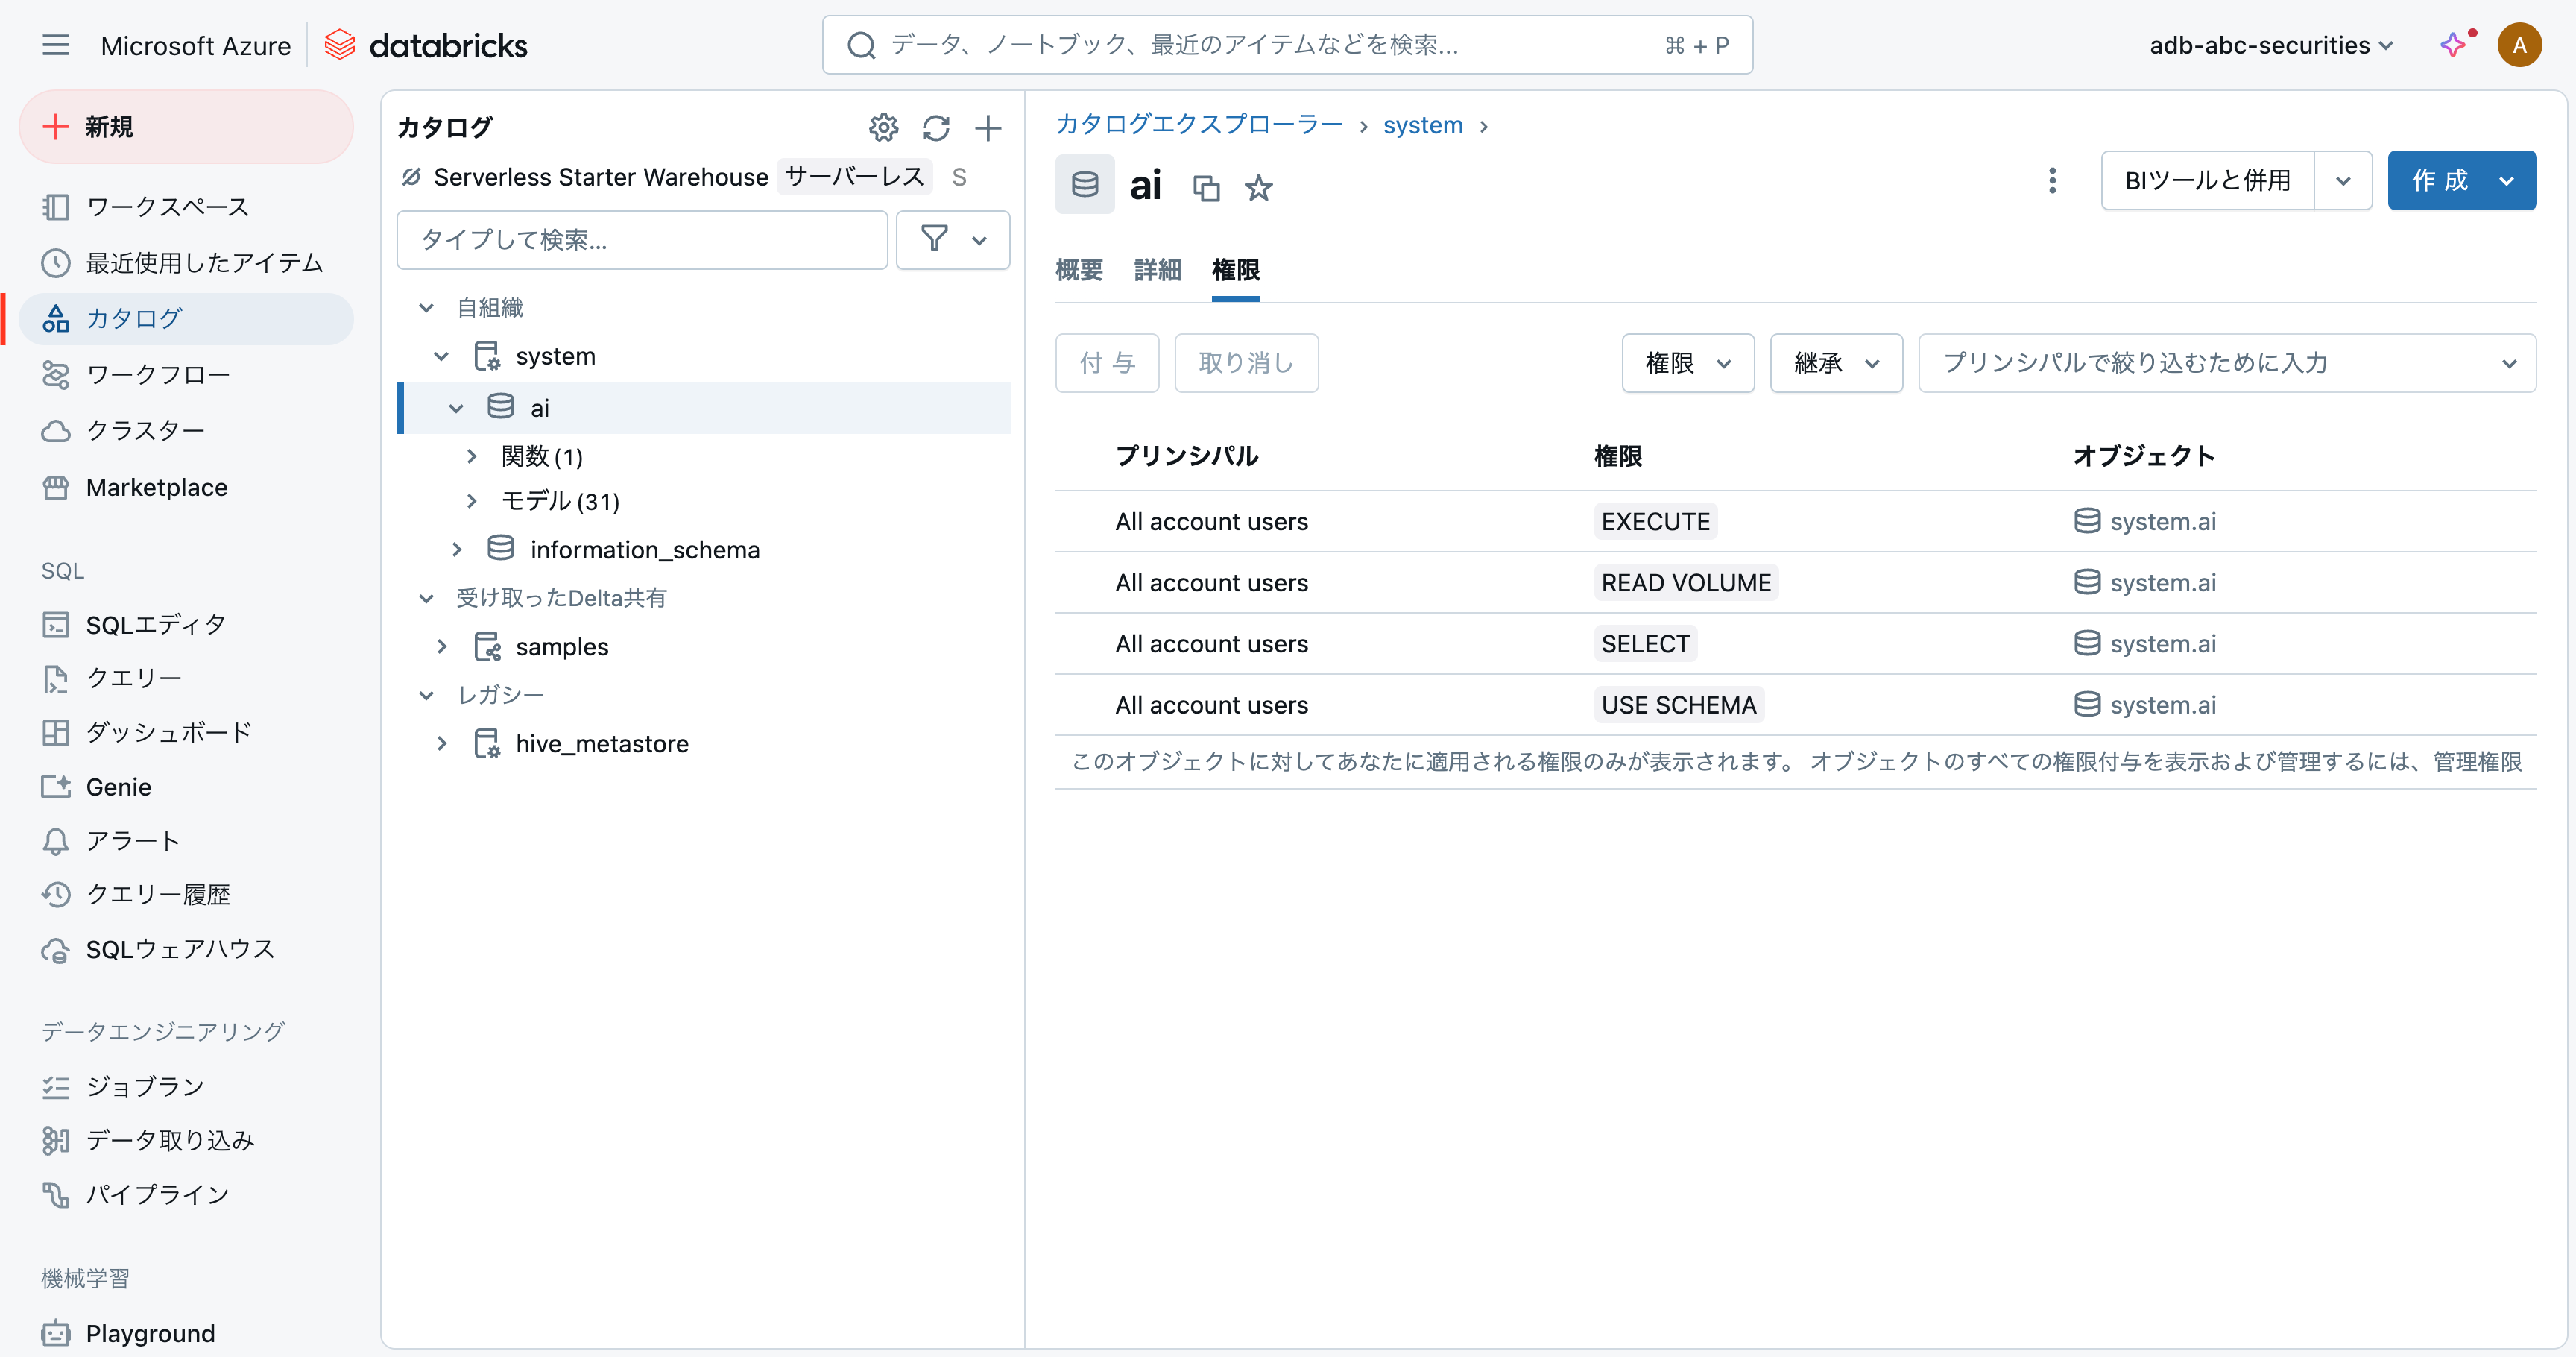Star the ai schema as favorite

[1258, 187]
